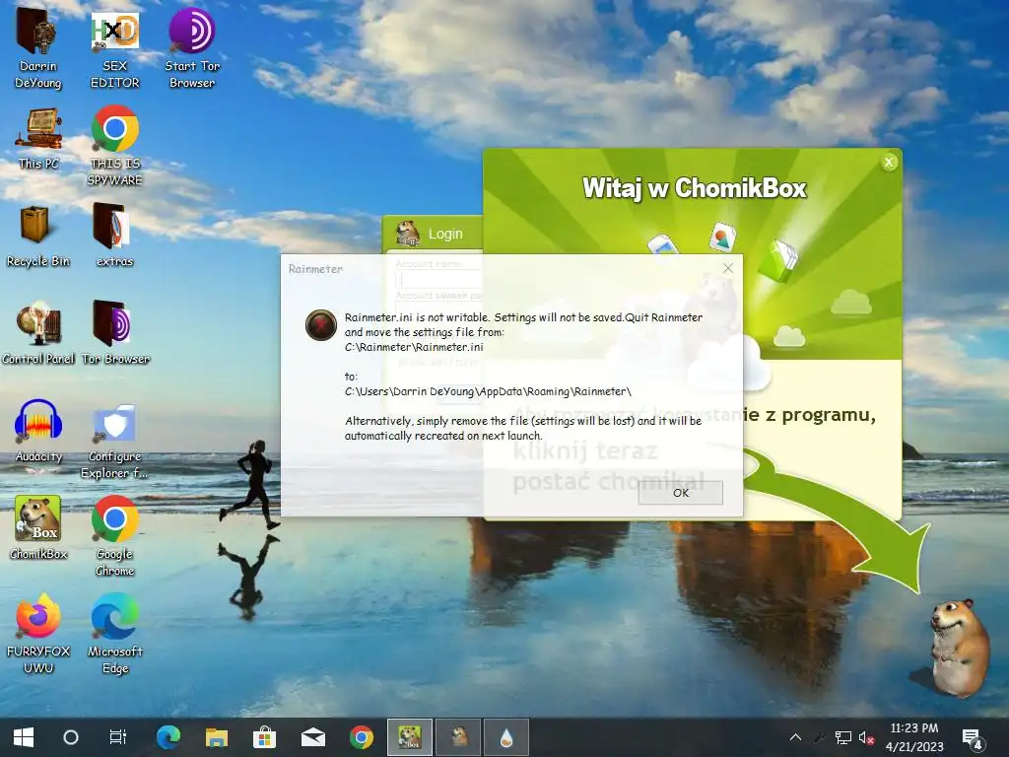
Task: Click the Login title in ChomikBox window
Action: pos(445,234)
